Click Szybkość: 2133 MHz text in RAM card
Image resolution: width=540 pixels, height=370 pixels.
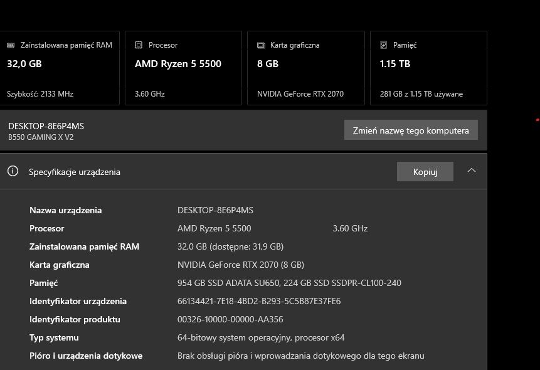40,93
